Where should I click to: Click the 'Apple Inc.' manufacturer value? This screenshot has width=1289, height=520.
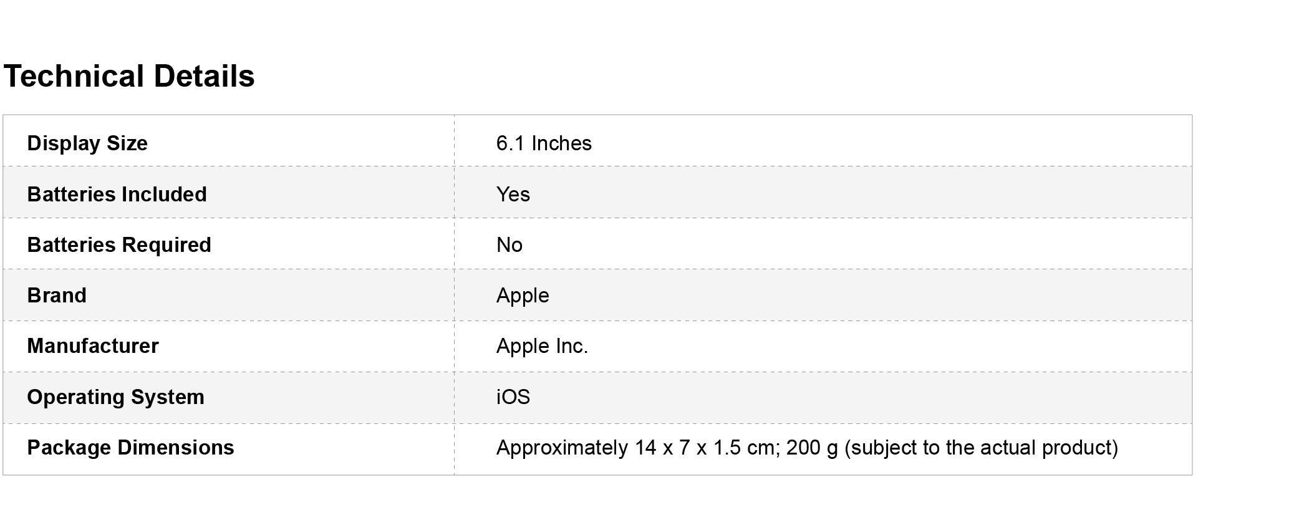pyautogui.click(x=542, y=346)
